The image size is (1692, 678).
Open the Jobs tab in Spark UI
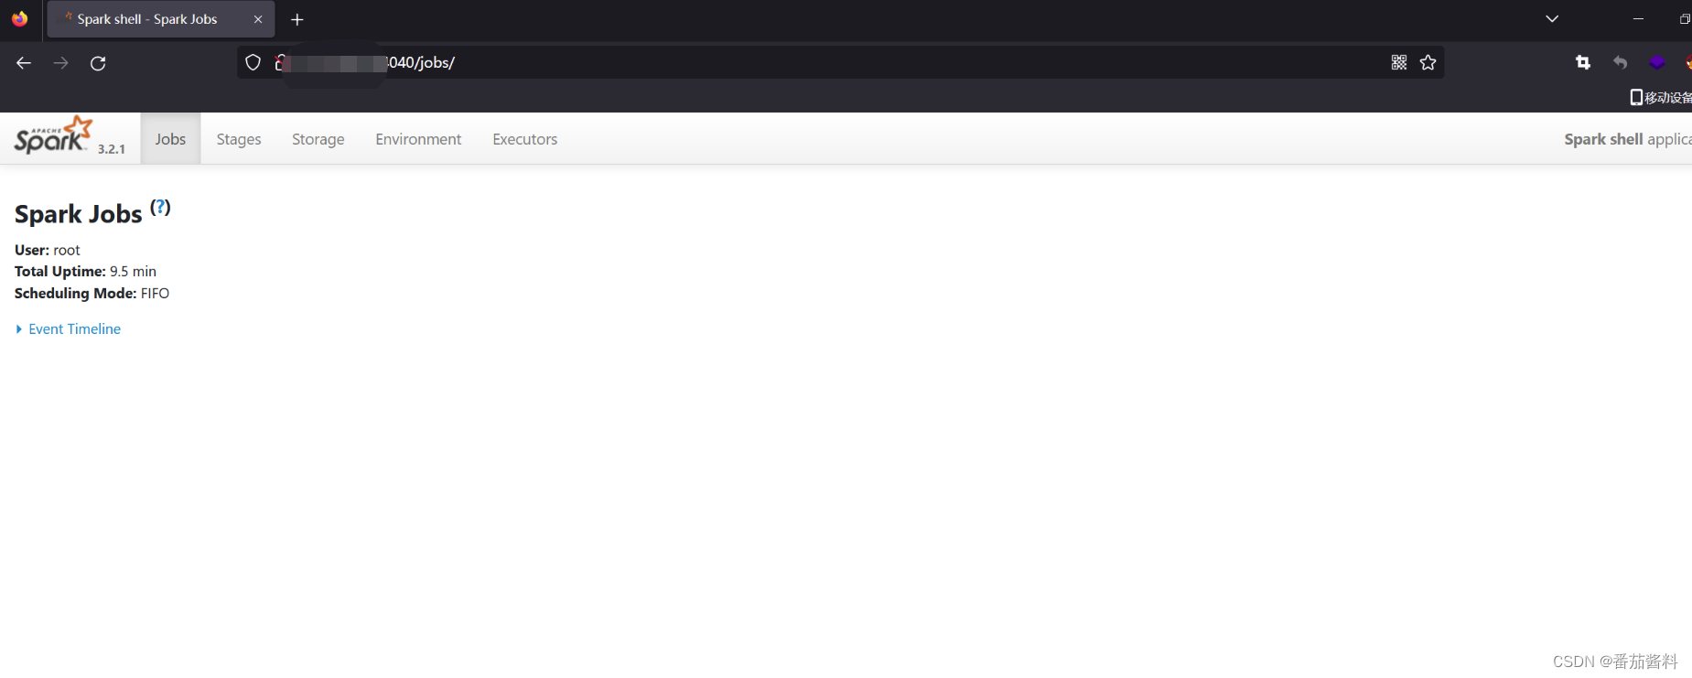(x=170, y=139)
